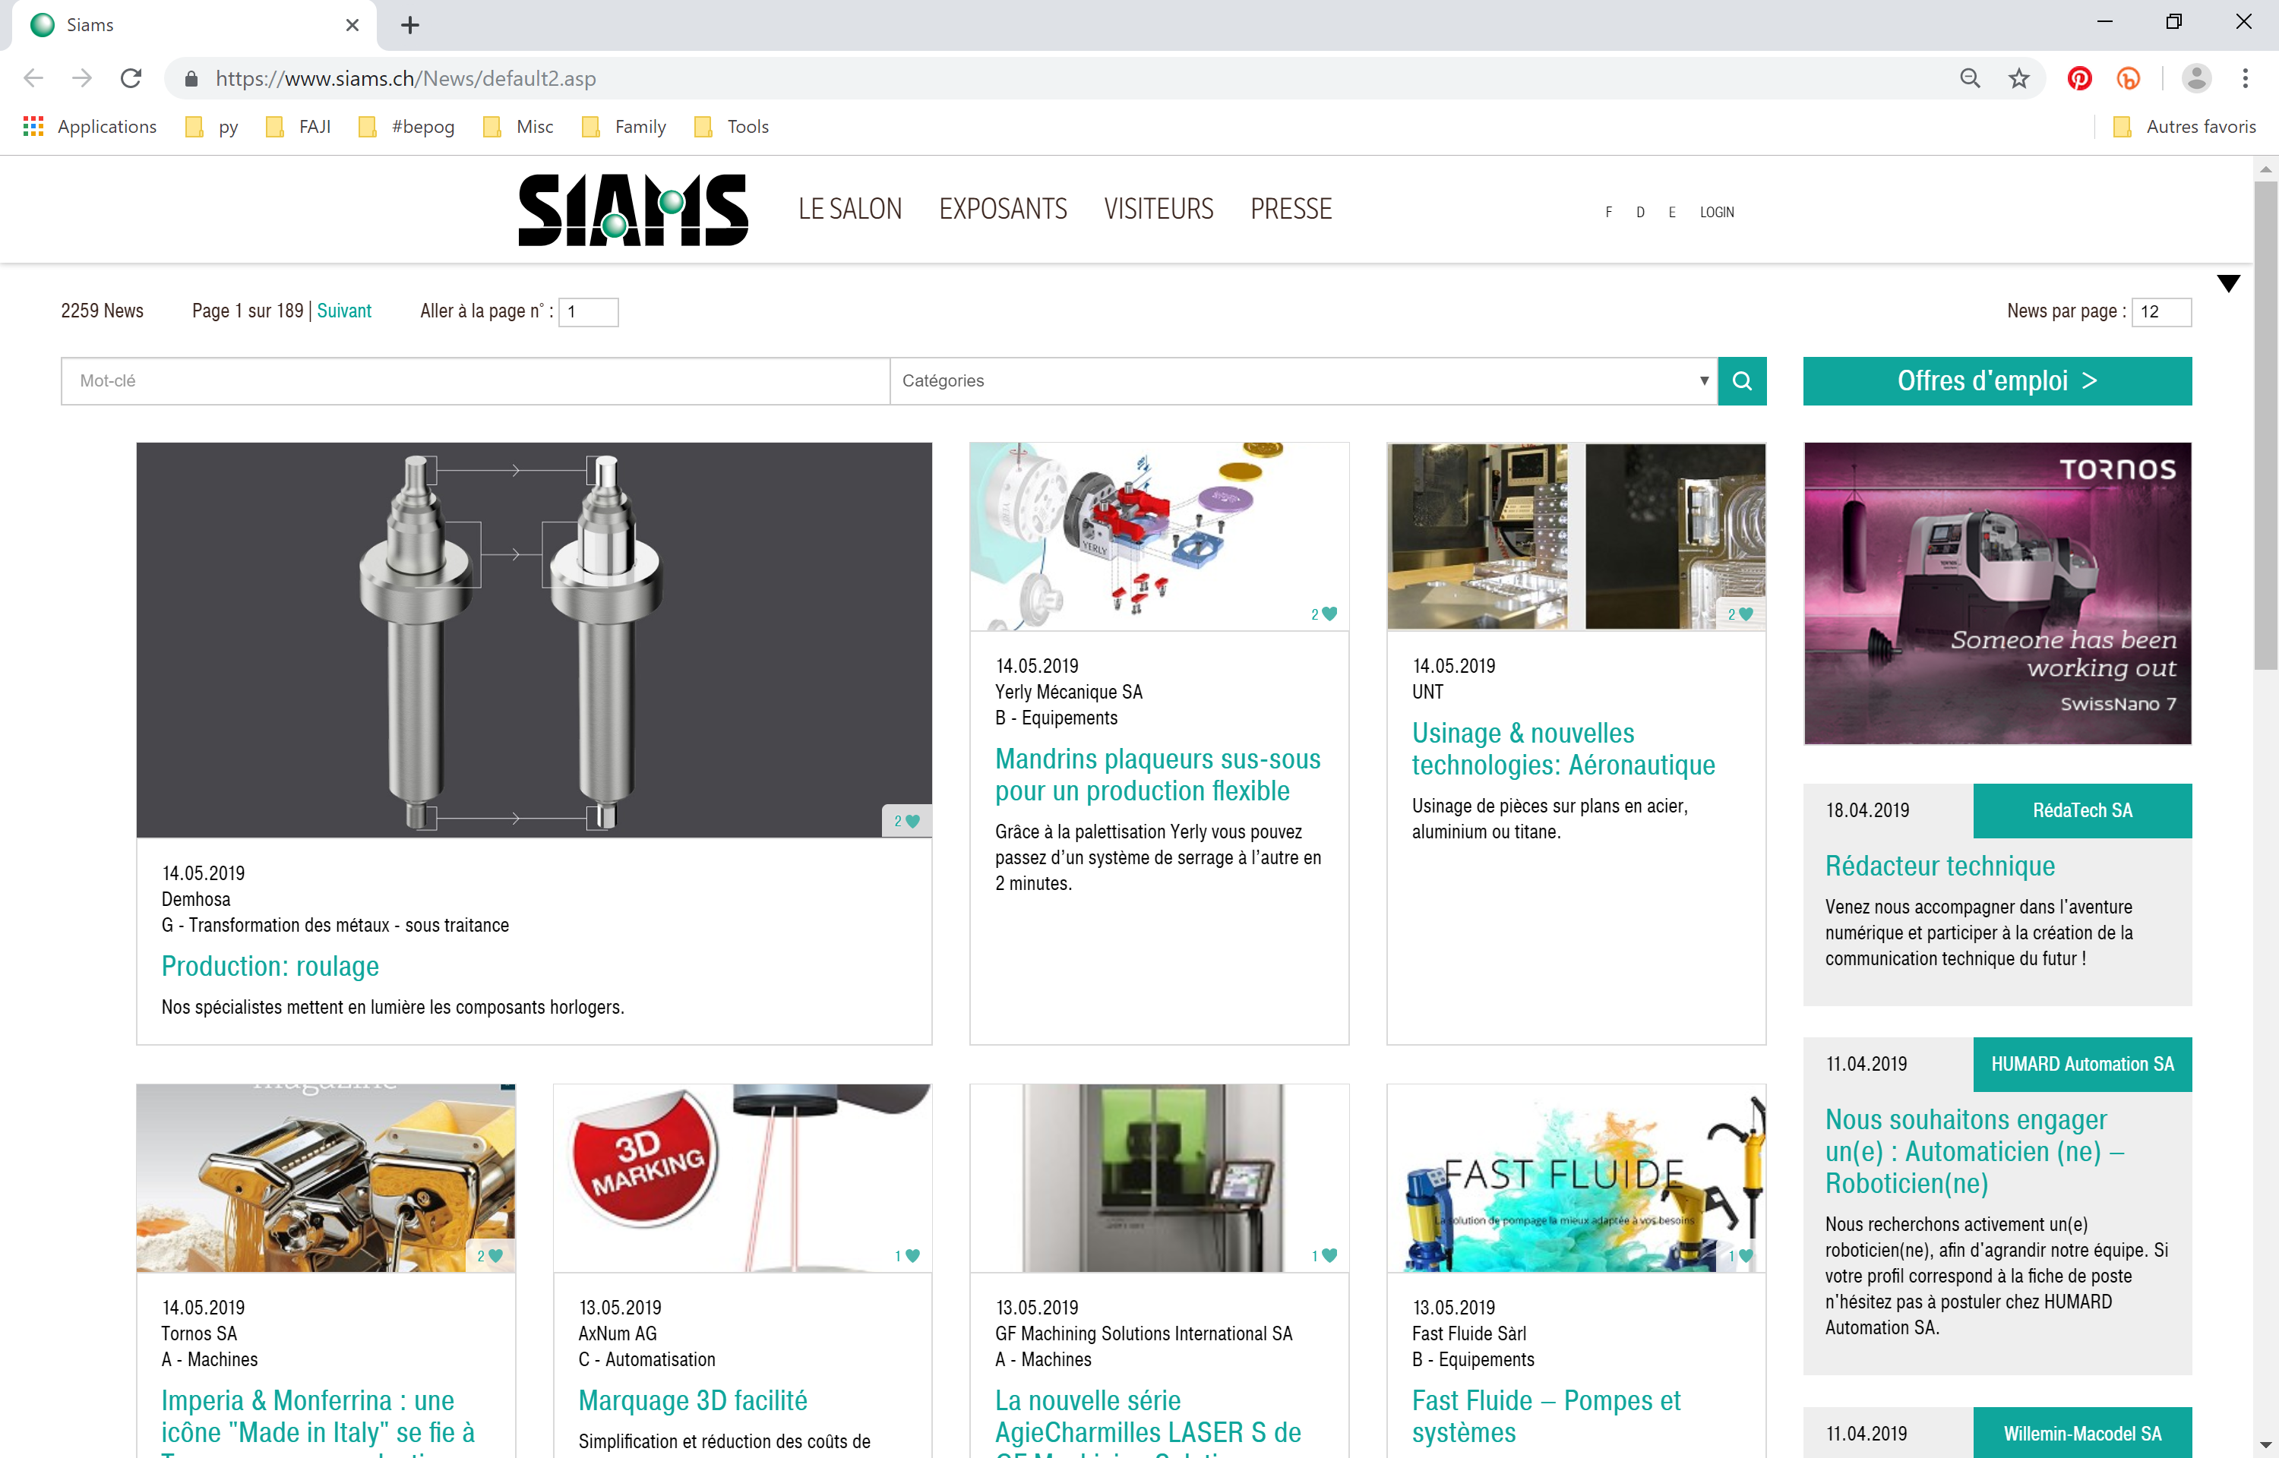Open the Misc bookmarks folder
This screenshot has width=2279, height=1458.
(518, 127)
